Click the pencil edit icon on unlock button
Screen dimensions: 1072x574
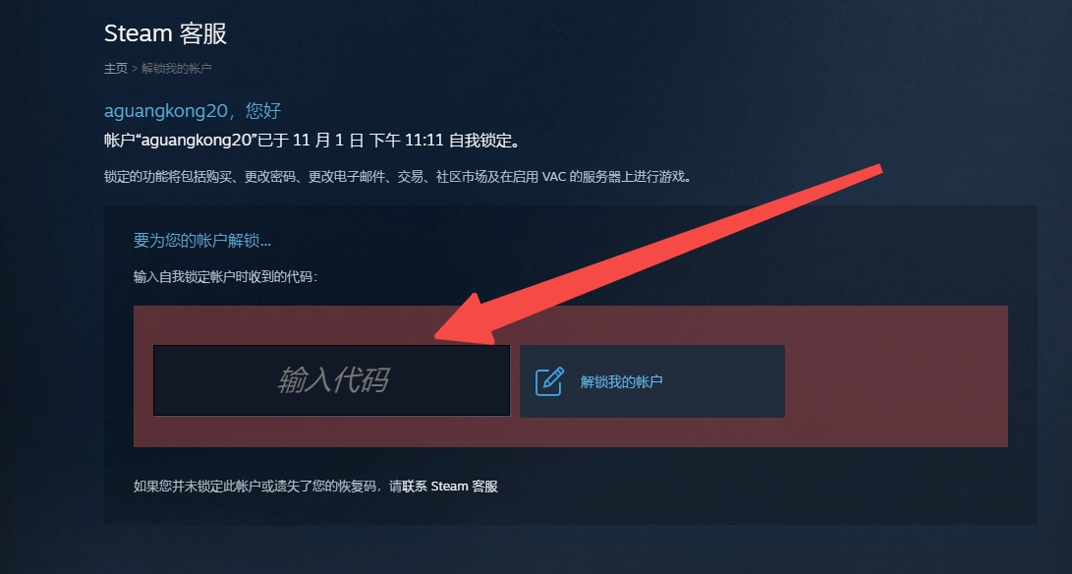tap(549, 381)
